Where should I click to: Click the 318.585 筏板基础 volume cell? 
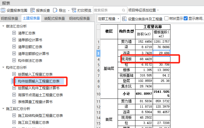coord(144,75)
